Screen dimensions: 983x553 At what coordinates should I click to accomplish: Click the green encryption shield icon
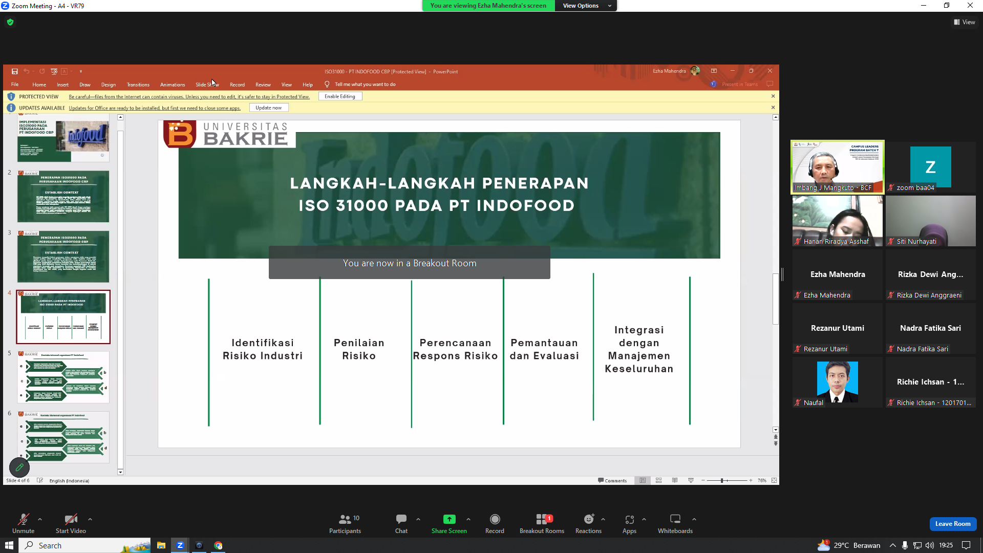pos(10,22)
